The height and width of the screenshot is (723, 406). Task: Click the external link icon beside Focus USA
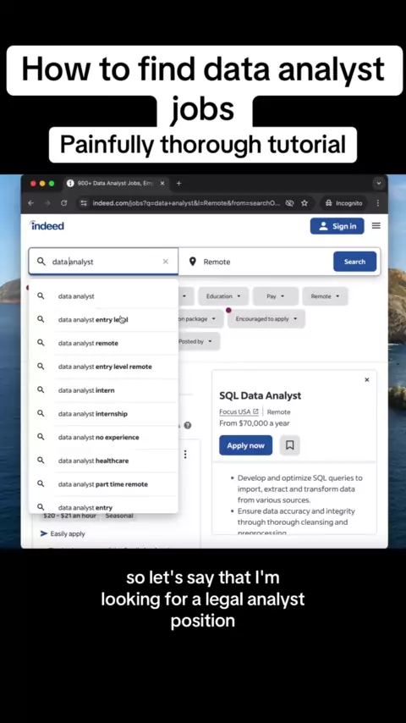point(255,411)
